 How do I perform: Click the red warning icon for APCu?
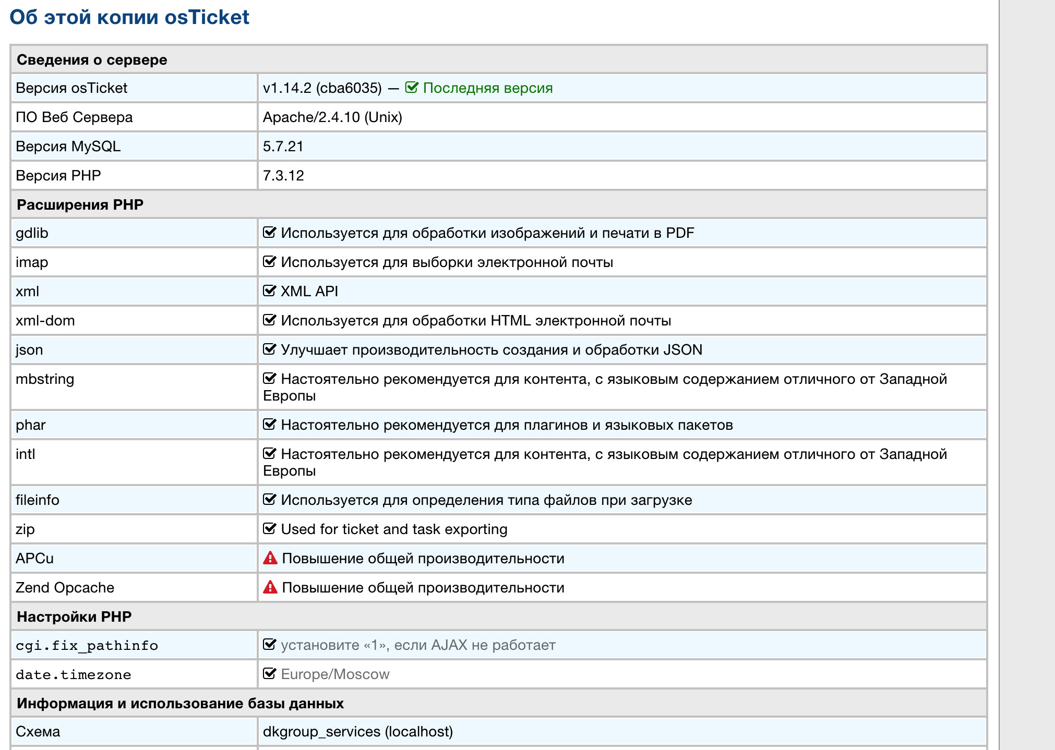pos(270,558)
